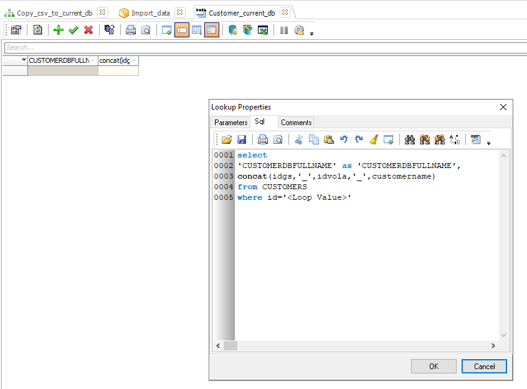Click the copy objects icon in main toolbar
This screenshot has width=527, height=389.
(x=109, y=30)
